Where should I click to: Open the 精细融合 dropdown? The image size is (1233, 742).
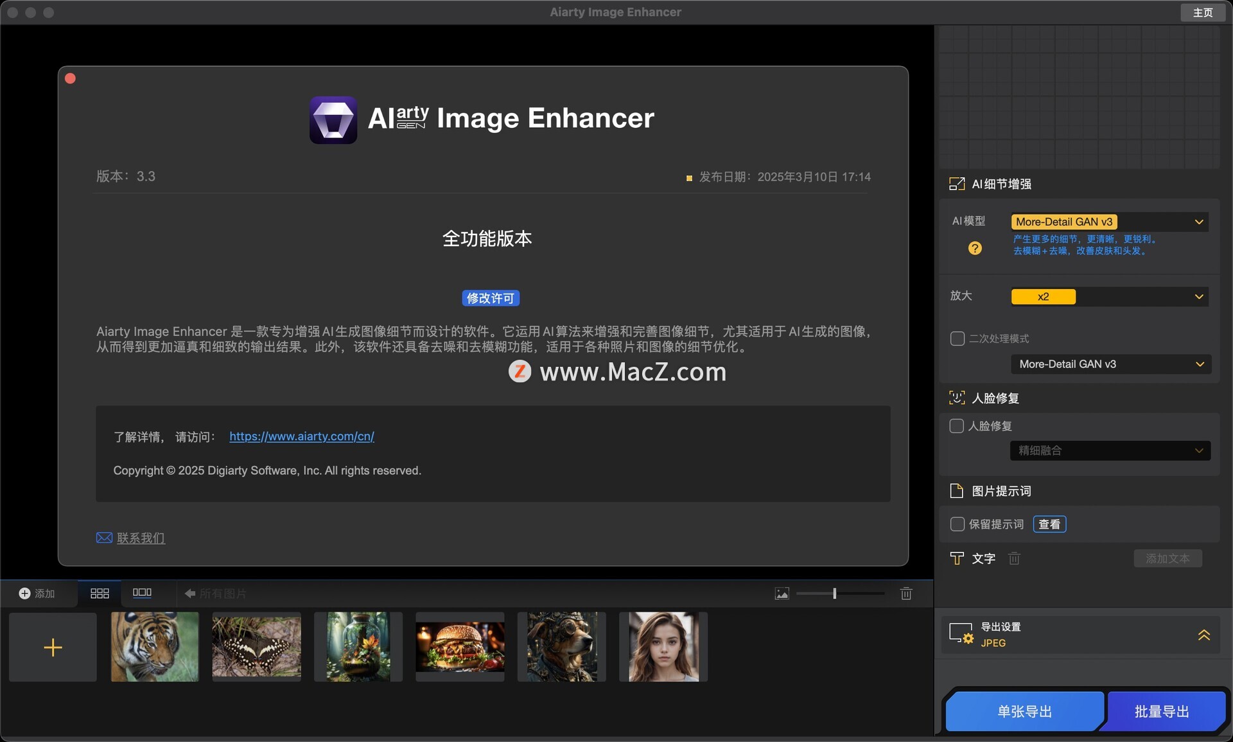pos(1110,450)
